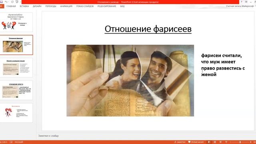Click the zoom in plus button
256x144 pixels.
click(x=251, y=142)
